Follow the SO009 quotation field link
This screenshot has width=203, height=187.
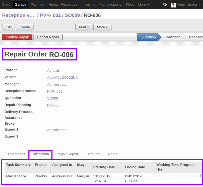[52, 98]
